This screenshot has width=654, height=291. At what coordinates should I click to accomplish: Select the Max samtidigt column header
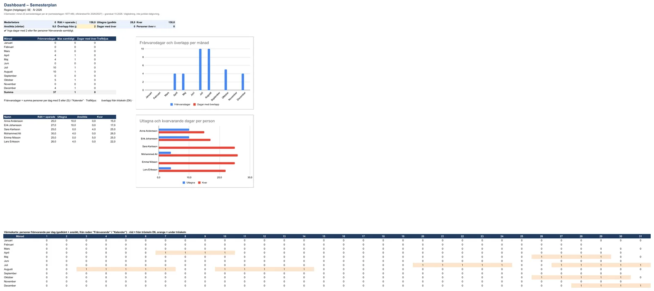point(66,39)
